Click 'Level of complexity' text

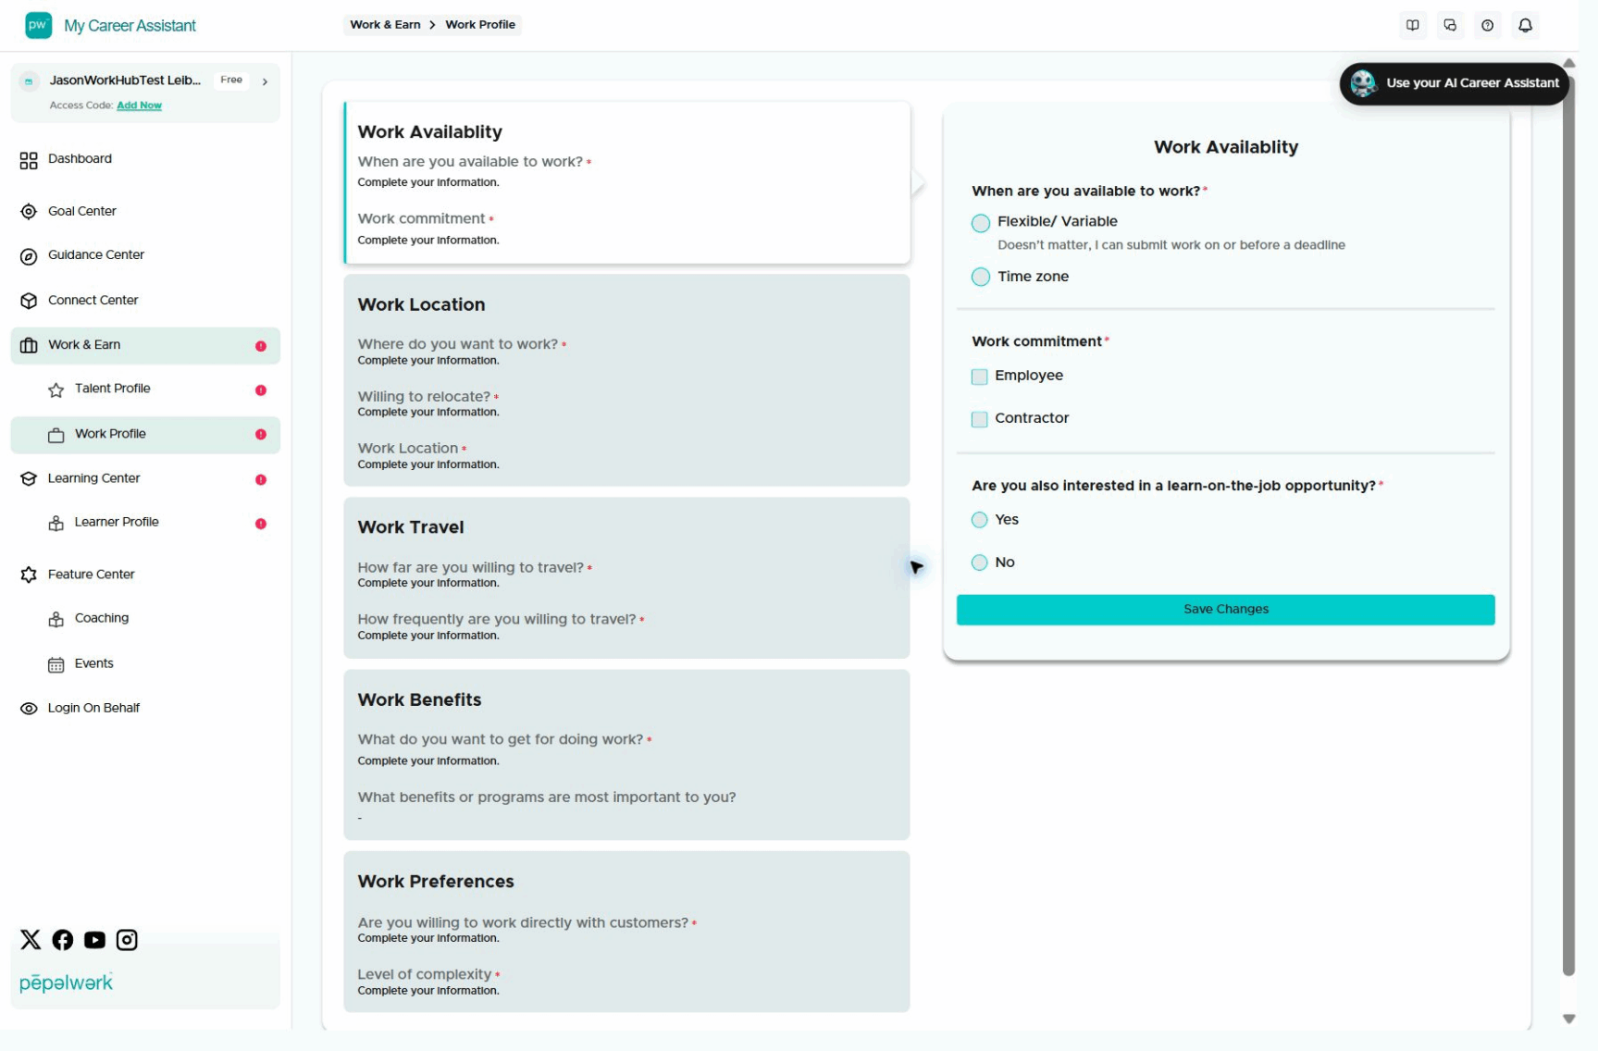point(425,974)
